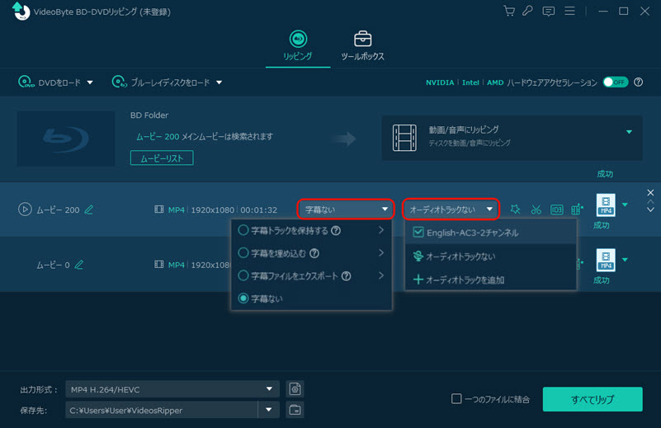Screen dimensions: 661x428
Task: Click help icon beside 字幕を埋め込む
Action: tap(314, 253)
